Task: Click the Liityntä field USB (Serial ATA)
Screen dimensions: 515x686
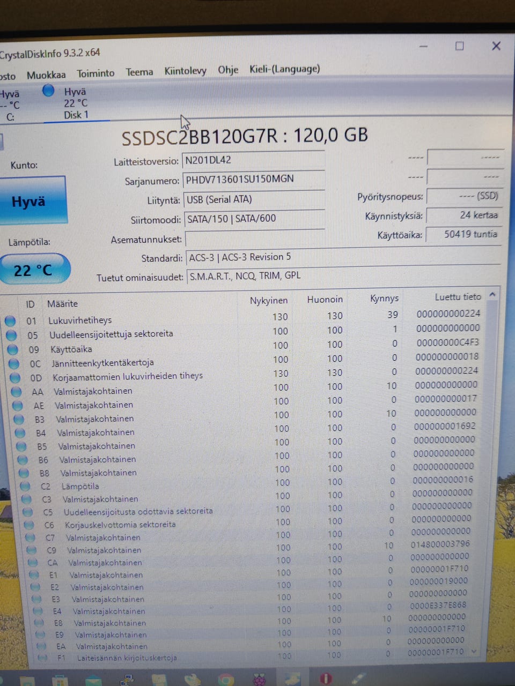Action: click(x=254, y=199)
